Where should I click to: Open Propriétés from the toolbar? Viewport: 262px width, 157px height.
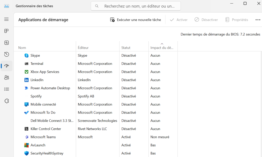(237, 20)
